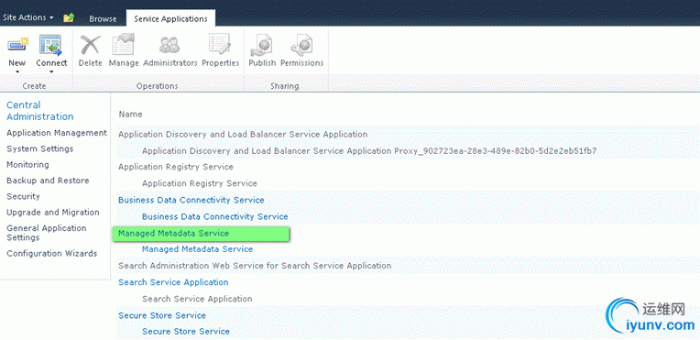Click the Delete ribbon icon
The height and width of the screenshot is (340, 700).
90,46
